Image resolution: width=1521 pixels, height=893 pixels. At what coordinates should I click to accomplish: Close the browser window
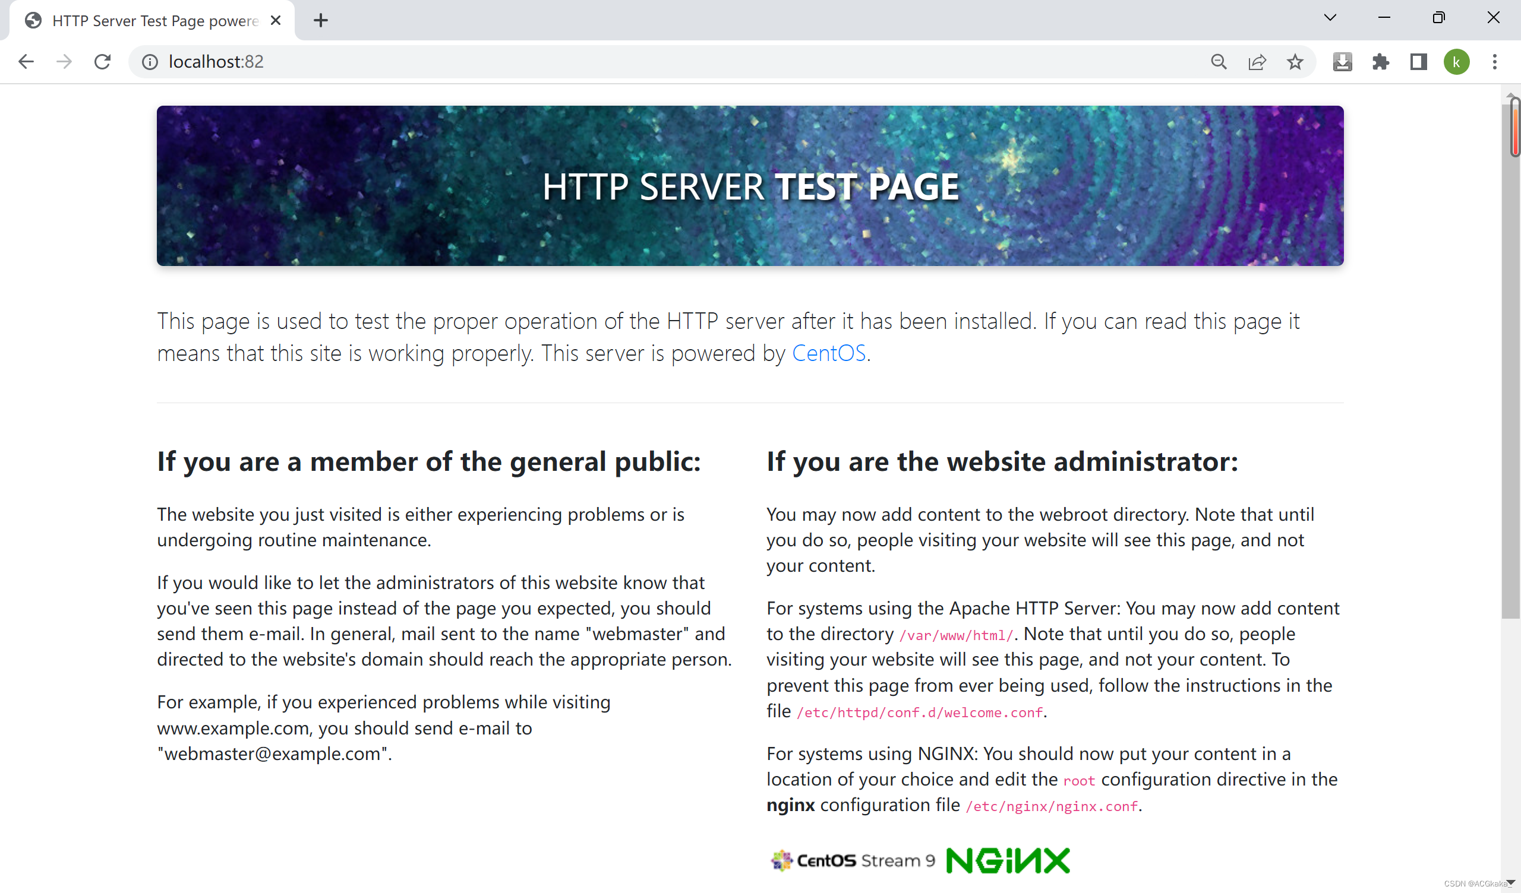click(1493, 17)
